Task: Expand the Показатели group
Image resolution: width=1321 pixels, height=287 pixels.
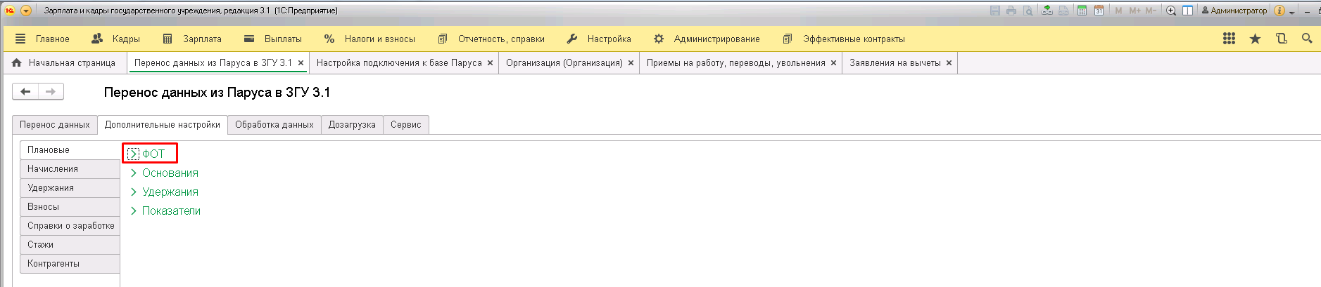Action: [134, 211]
